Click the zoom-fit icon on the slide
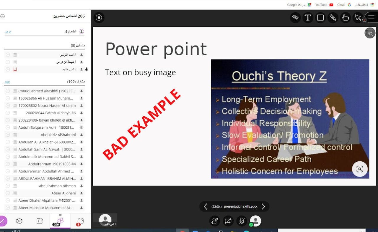Screen dimensions: 378x232 click(360, 169)
